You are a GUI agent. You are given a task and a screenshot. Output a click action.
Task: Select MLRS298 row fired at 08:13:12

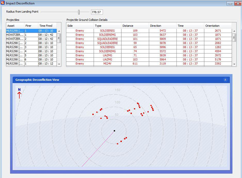pyautogui.click(x=31, y=64)
